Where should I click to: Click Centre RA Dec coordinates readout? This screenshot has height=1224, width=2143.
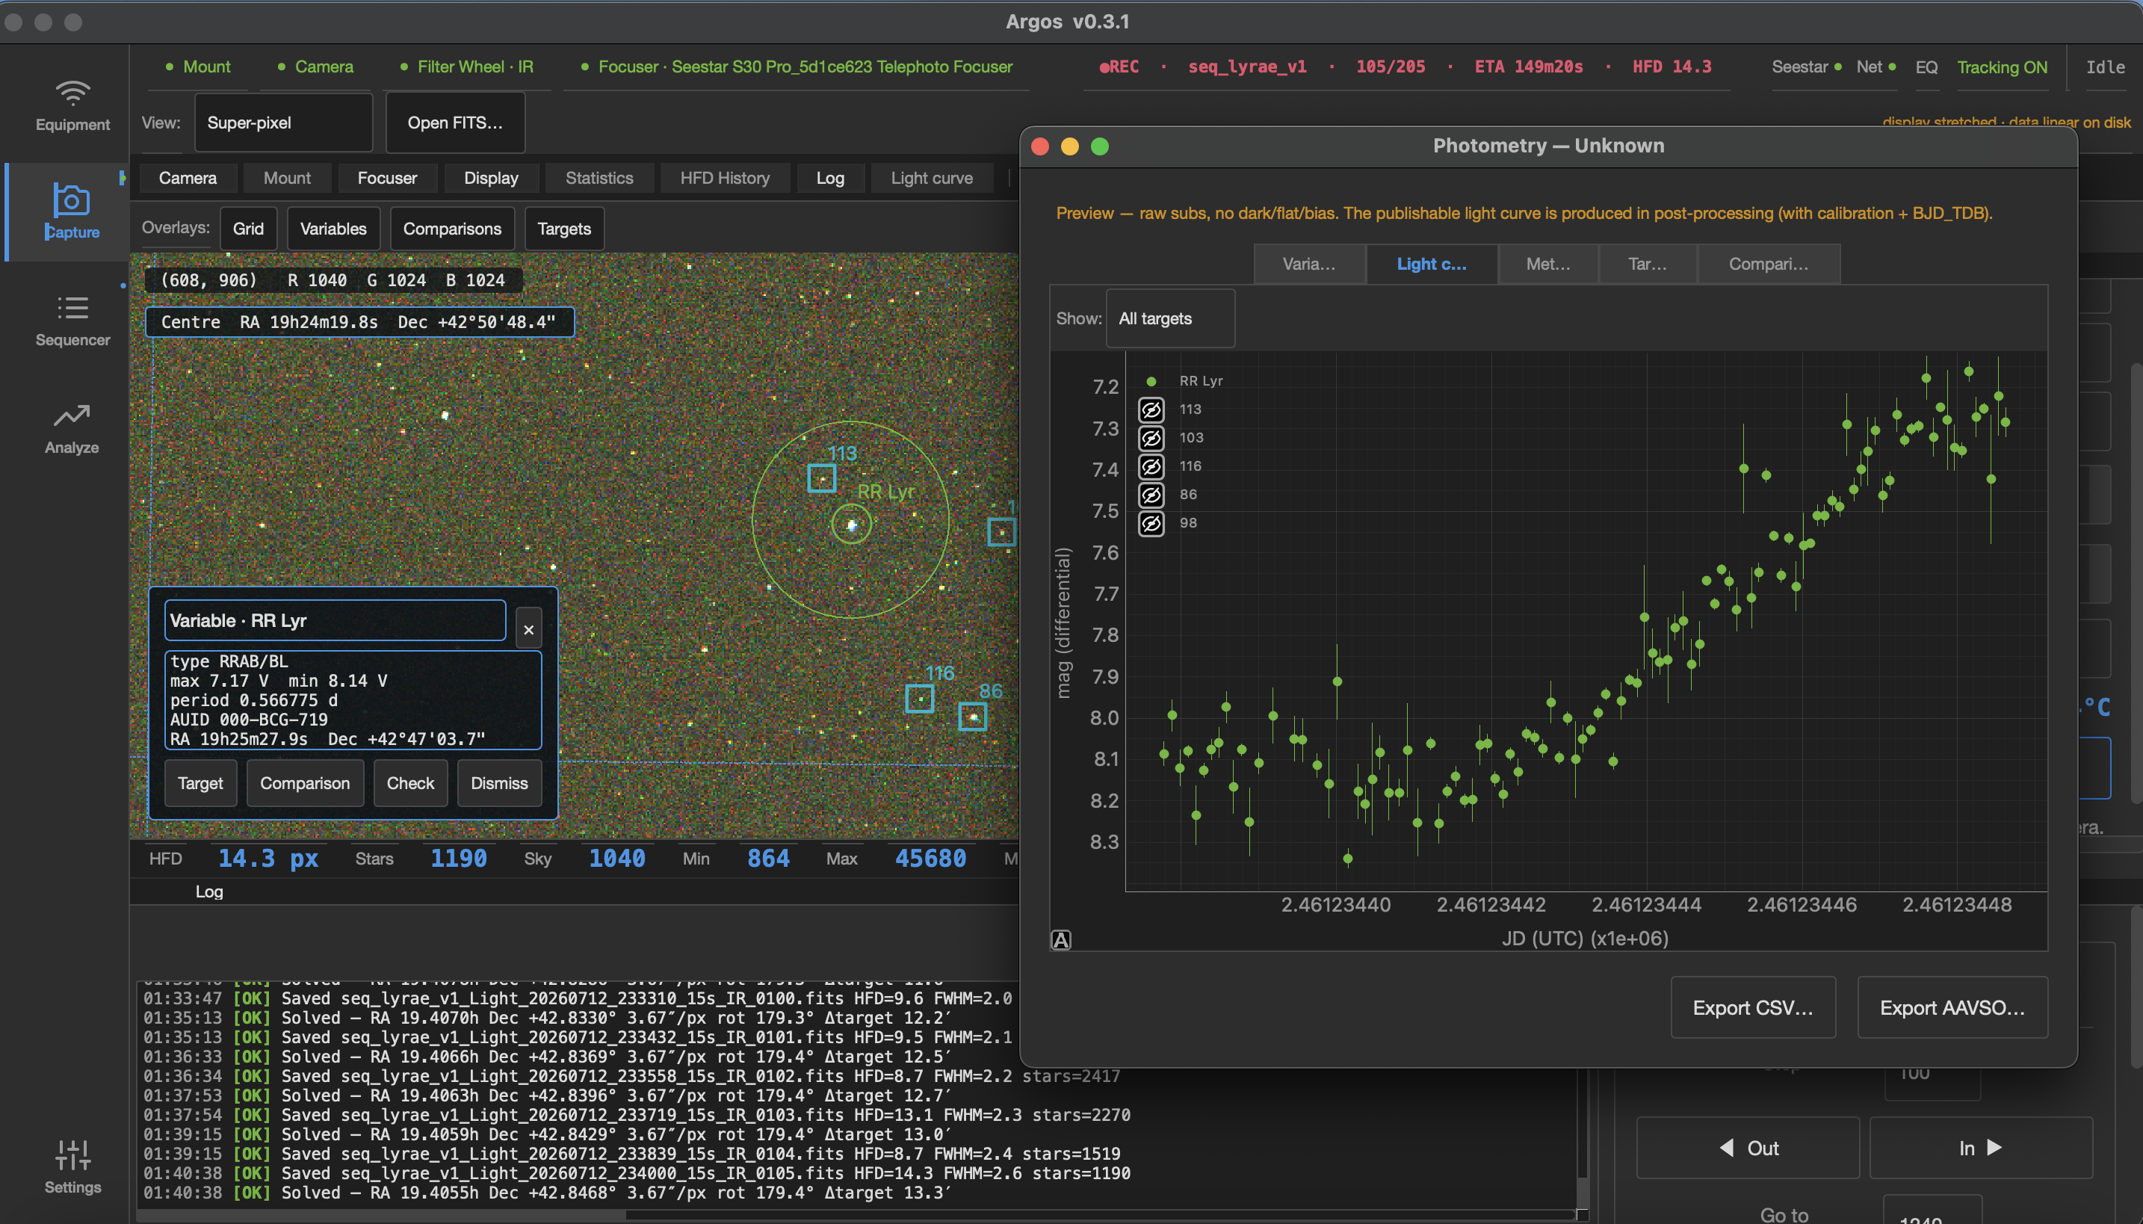coord(359,322)
